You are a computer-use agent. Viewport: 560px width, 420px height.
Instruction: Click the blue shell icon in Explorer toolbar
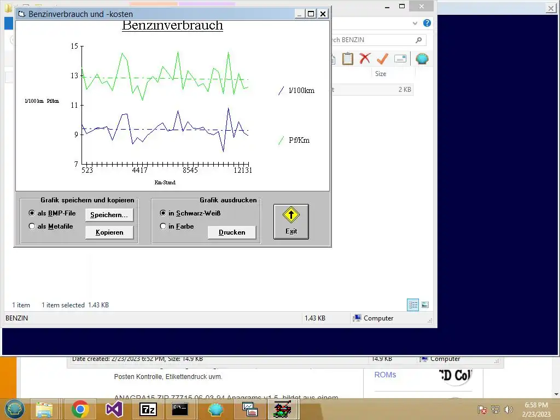click(x=422, y=59)
